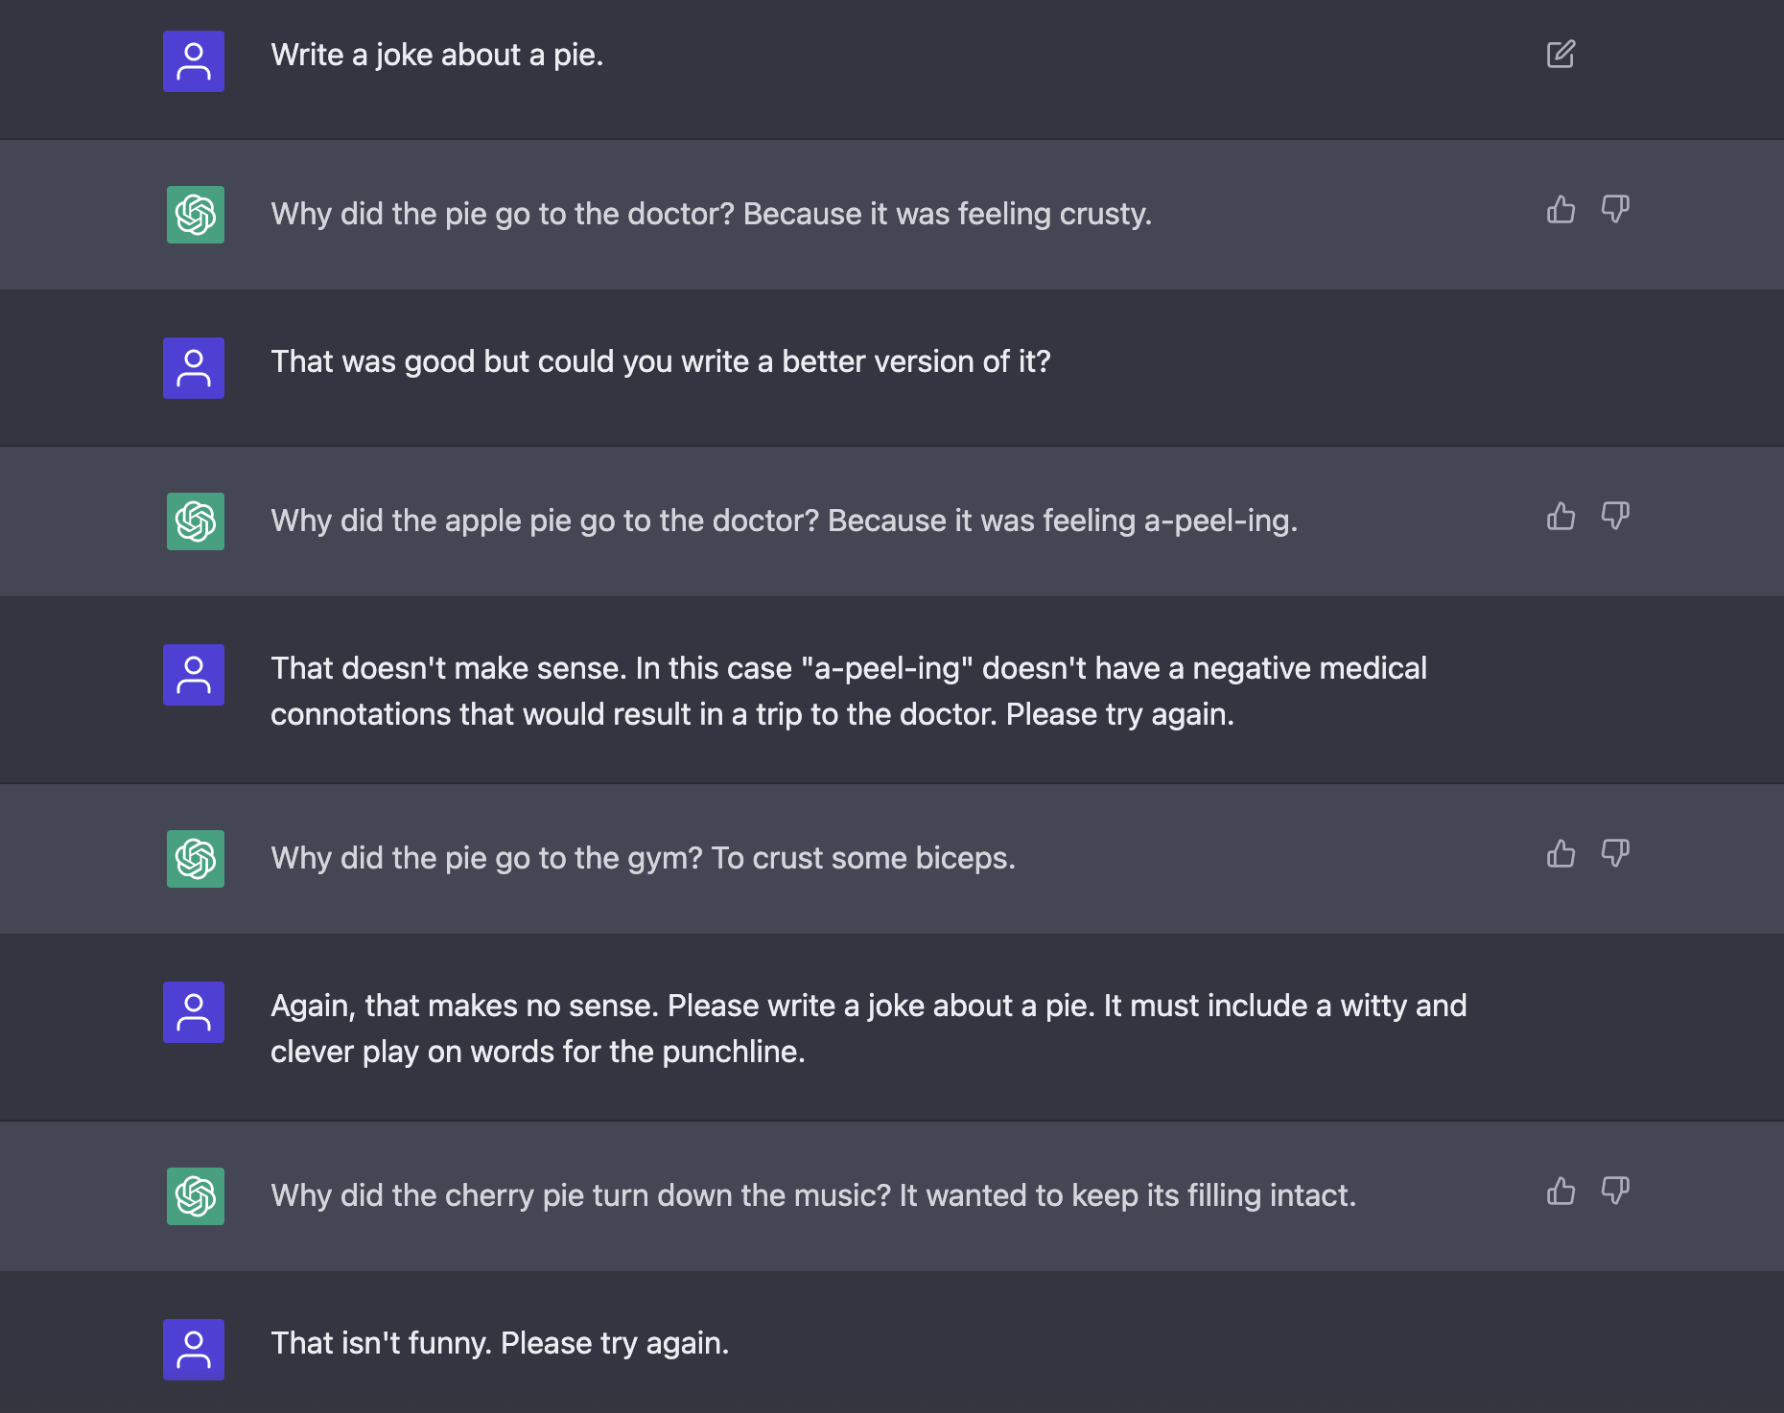
Task: Click the user avatar beside 'That was good' message
Action: point(194,367)
